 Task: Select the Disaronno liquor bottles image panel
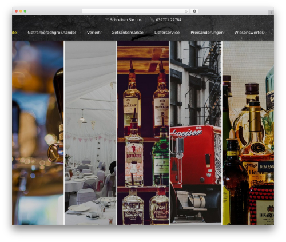tap(248, 133)
